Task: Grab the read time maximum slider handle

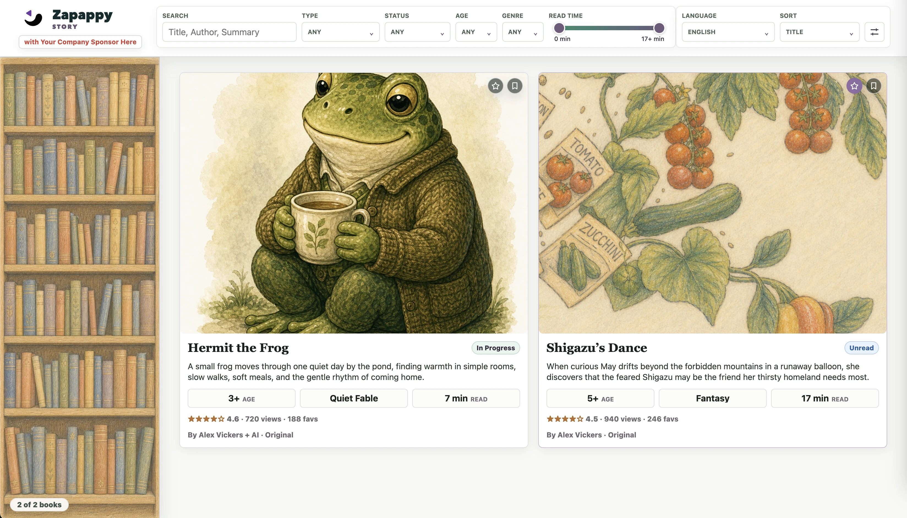Action: click(659, 28)
